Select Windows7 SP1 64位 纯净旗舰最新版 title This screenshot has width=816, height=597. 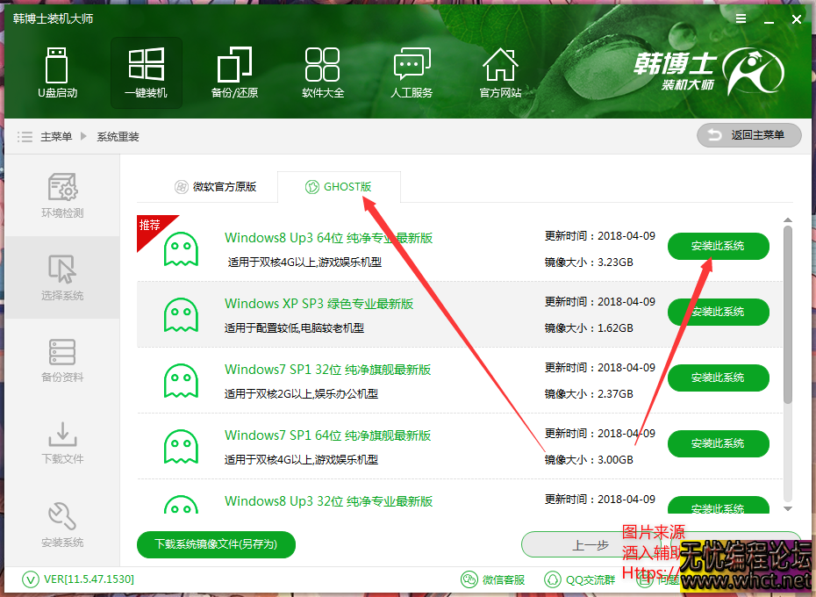[x=327, y=435]
